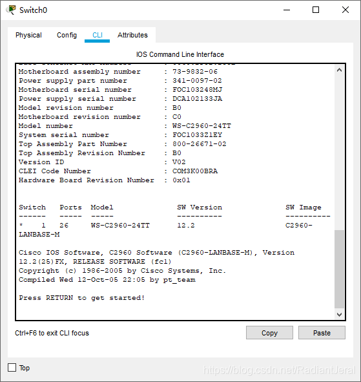Minimize the Switch0 window

pos(287,10)
